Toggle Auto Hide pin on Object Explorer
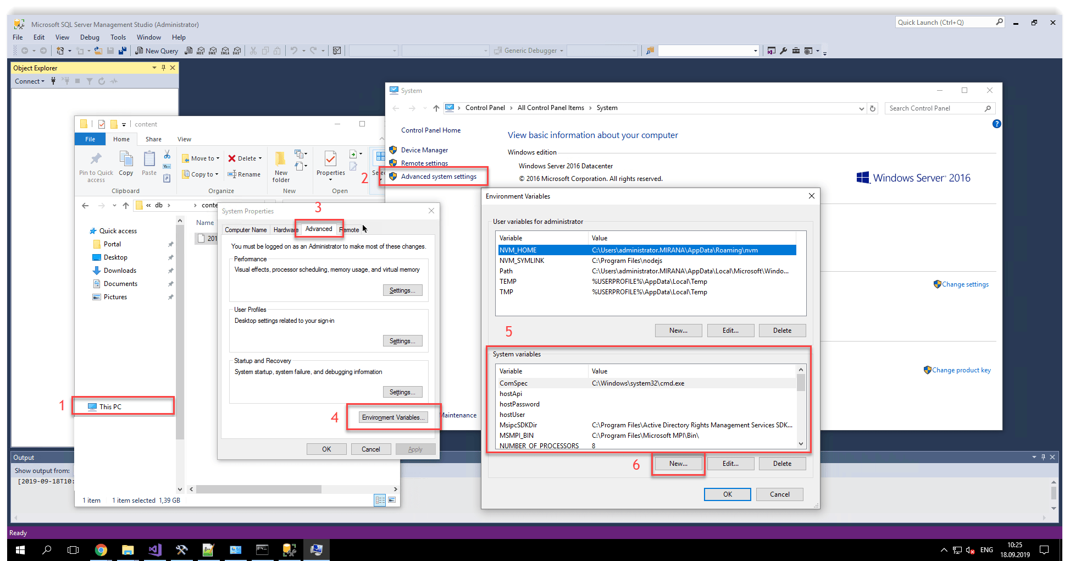This screenshot has height=561, width=1070. (x=163, y=68)
